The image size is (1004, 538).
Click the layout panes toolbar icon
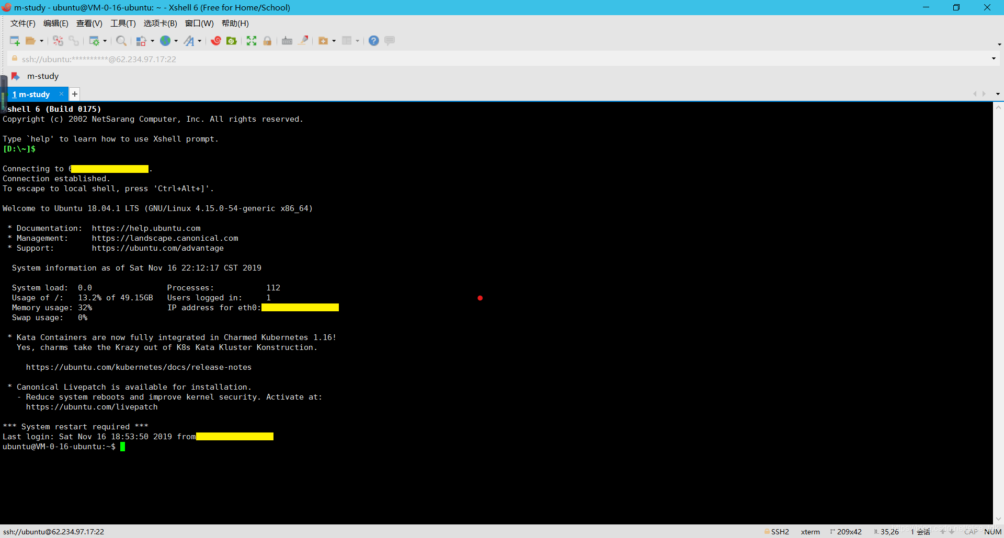[x=347, y=41]
